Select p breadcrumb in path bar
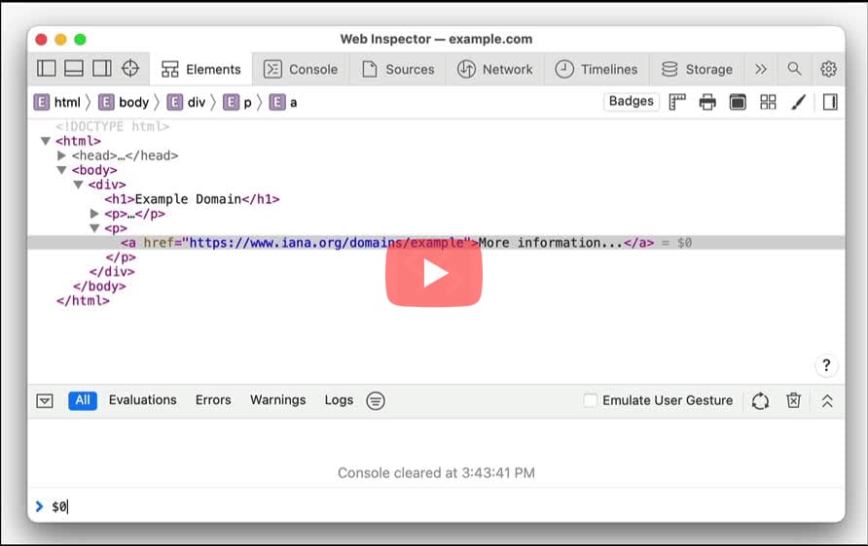The height and width of the screenshot is (546, 868). click(x=237, y=102)
